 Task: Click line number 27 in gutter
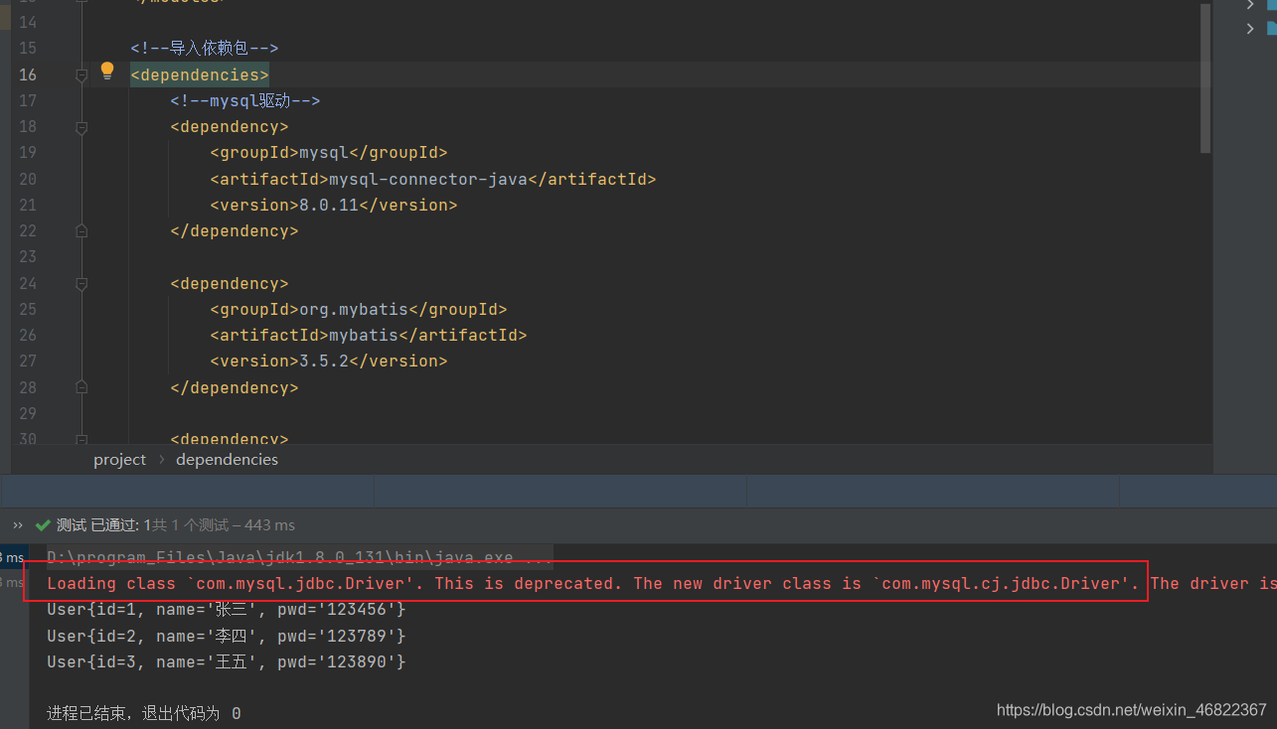point(28,361)
